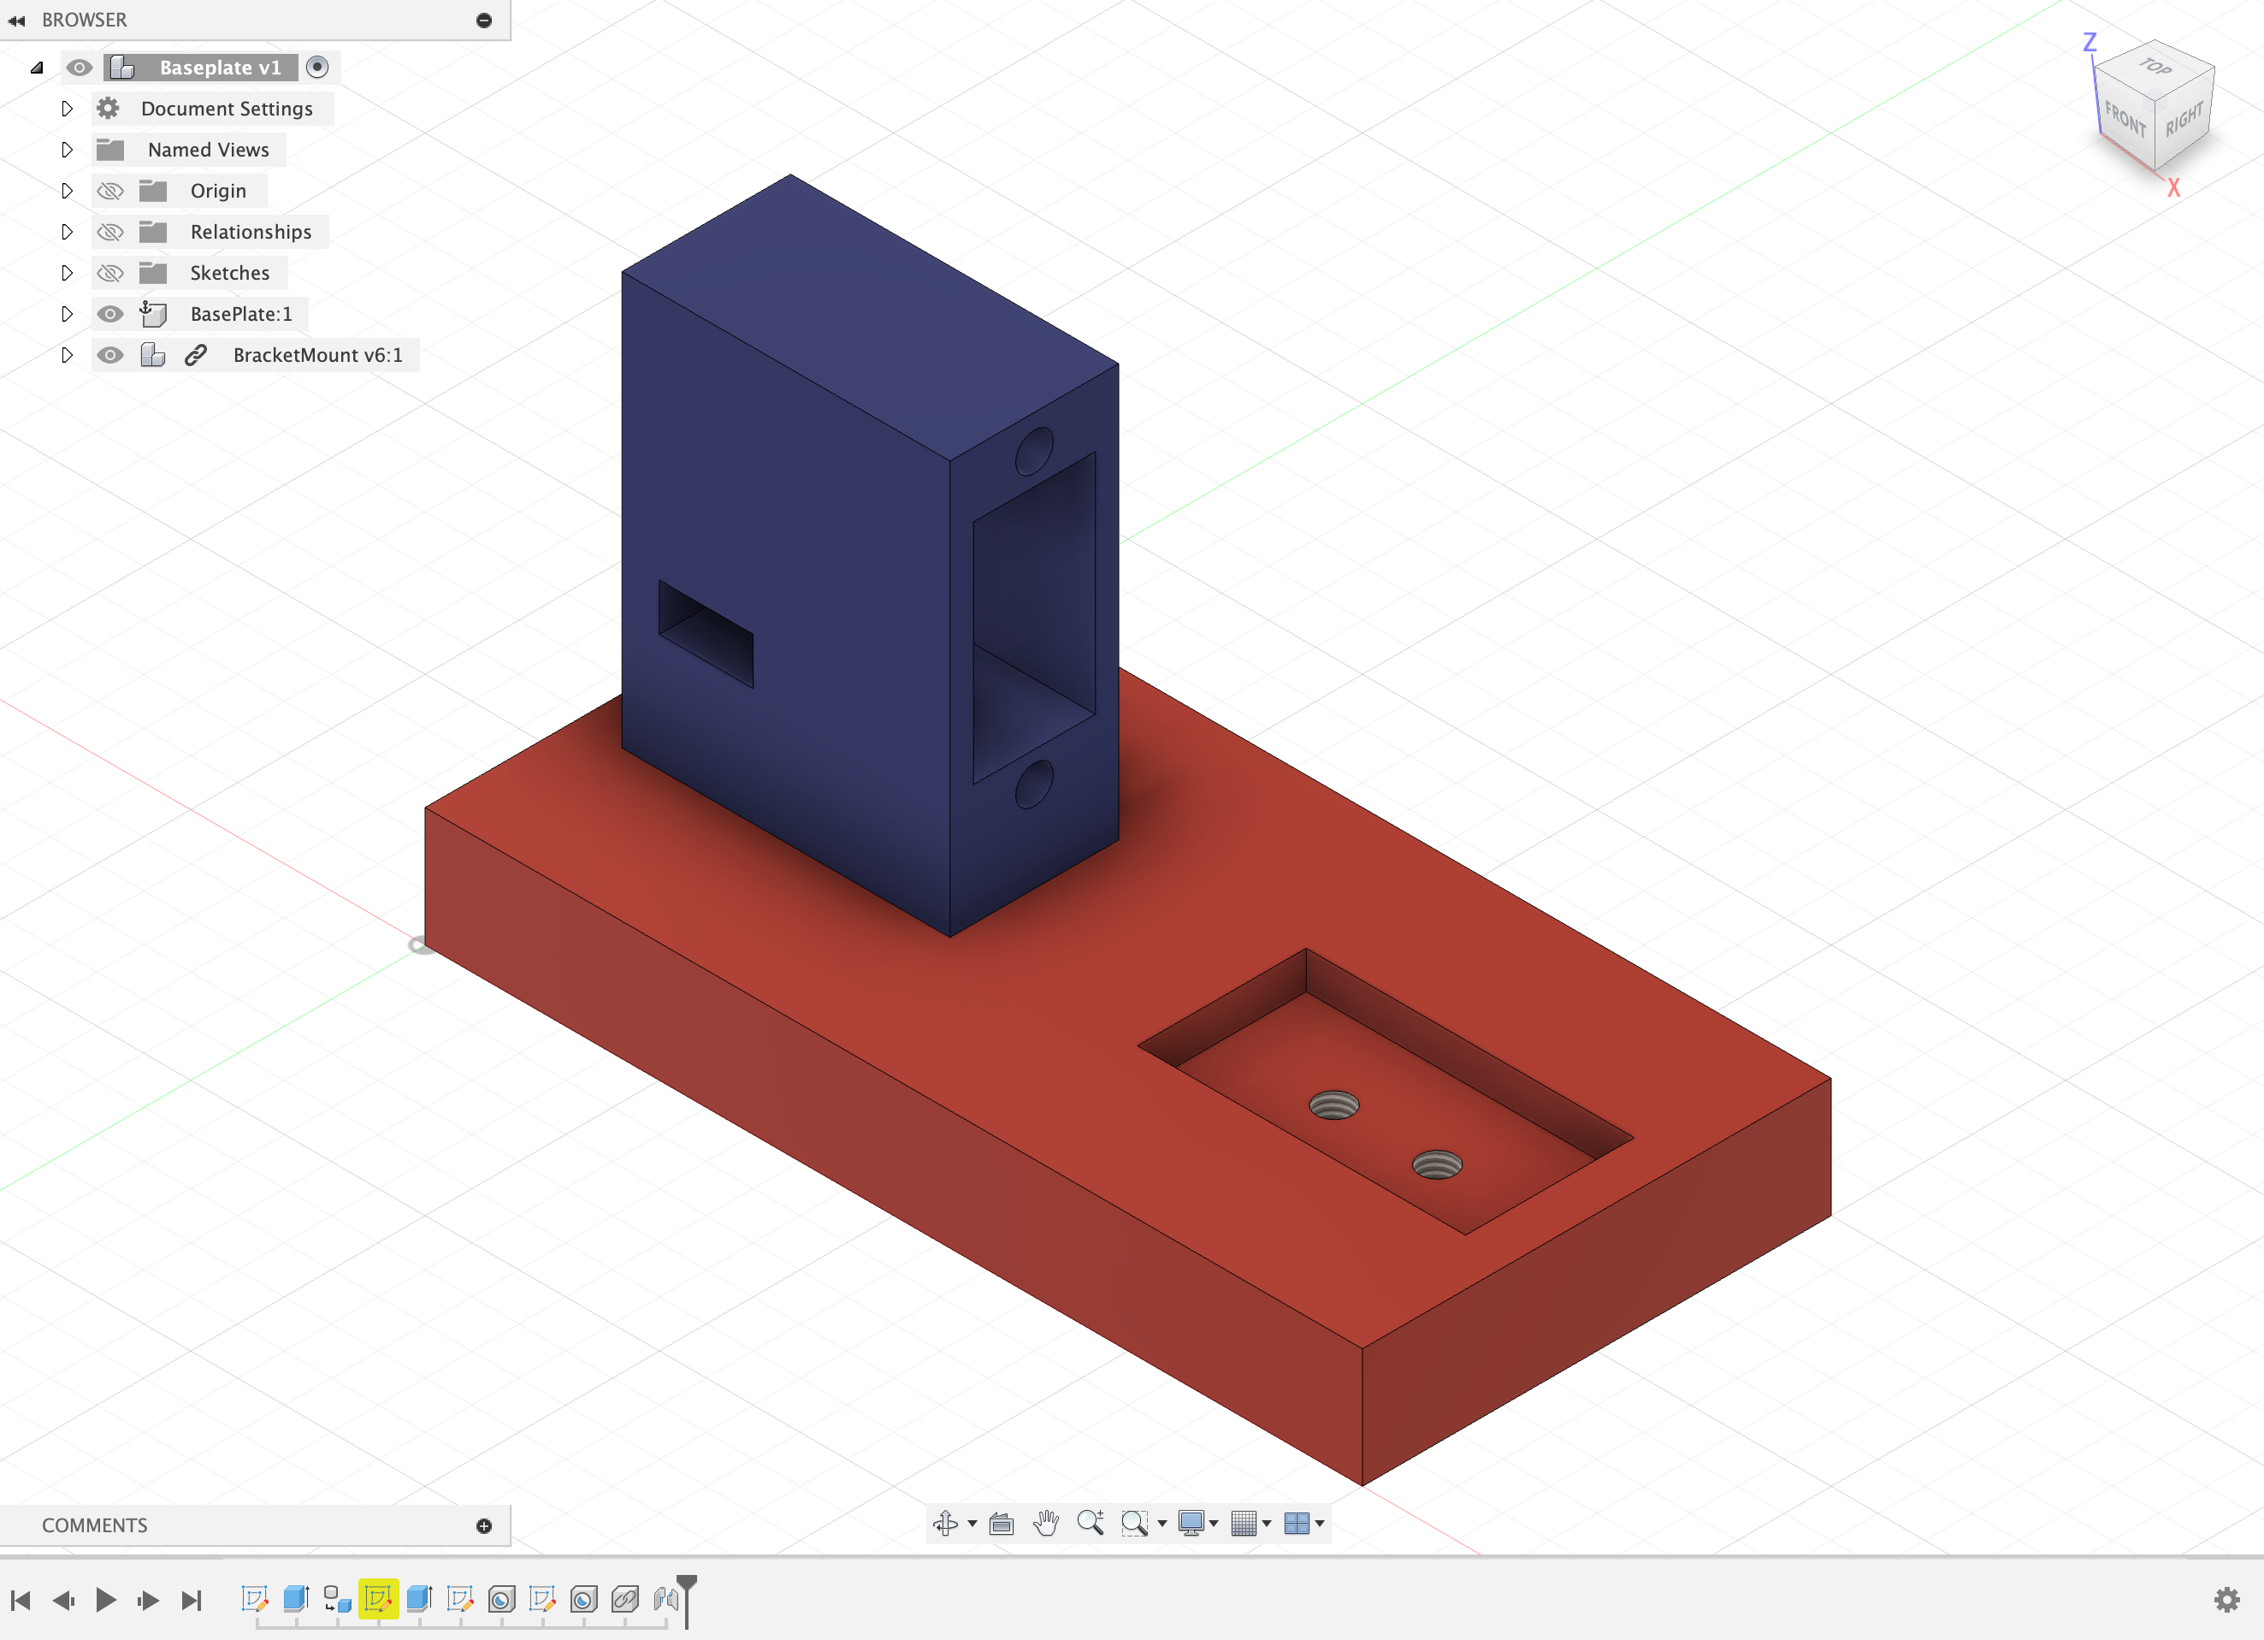Select the first extrude feature in timeline
Image resolution: width=2264 pixels, height=1640 pixels.
297,1599
